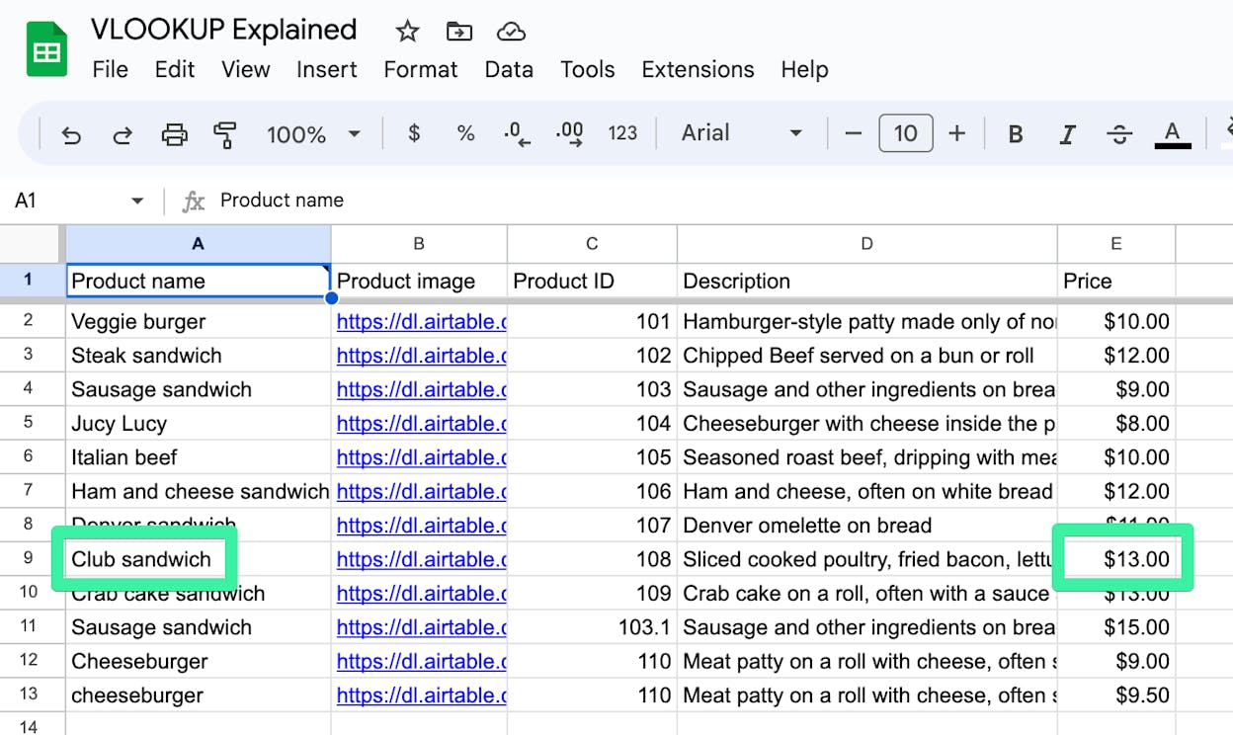This screenshot has width=1233, height=735.
Task: Select the Description header cell
Action: (866, 281)
